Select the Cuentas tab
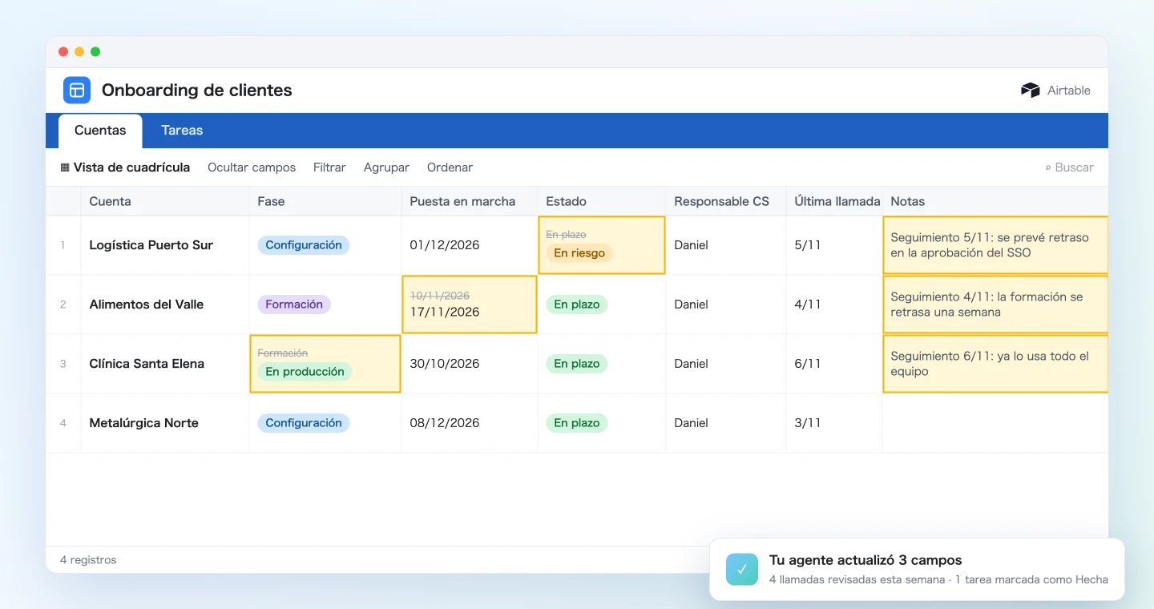The height and width of the screenshot is (609, 1154). point(100,131)
